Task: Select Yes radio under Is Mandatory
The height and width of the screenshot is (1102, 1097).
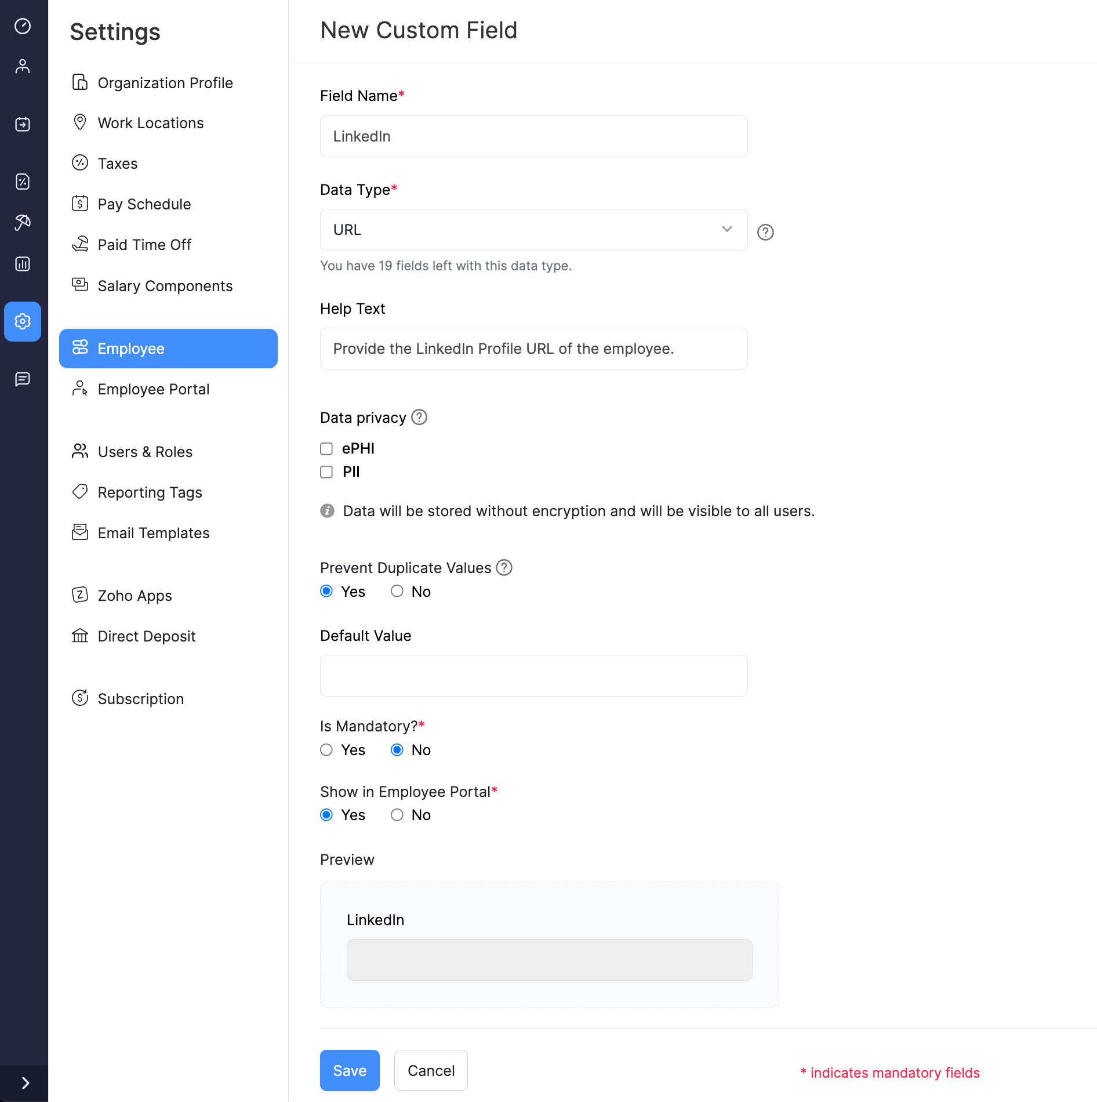Action: point(326,750)
